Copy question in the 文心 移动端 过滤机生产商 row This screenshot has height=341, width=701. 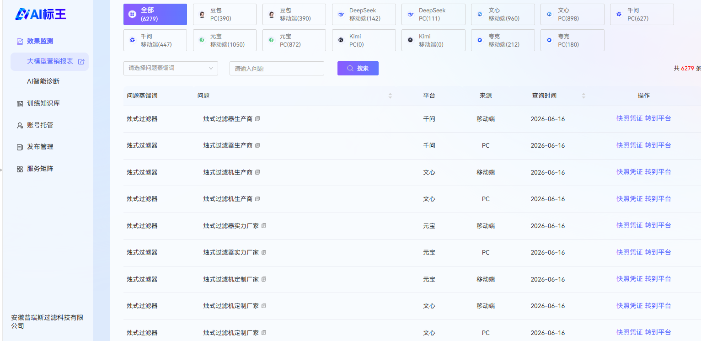click(257, 172)
